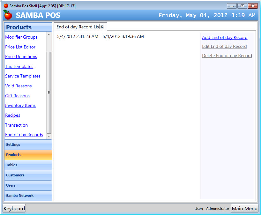This screenshot has height=215, width=261.
Task: Select the Products section
Action: coord(28,155)
